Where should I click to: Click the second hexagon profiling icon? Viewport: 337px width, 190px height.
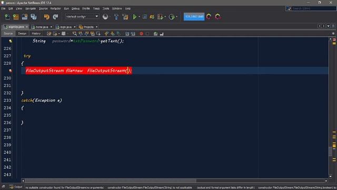[217, 16]
